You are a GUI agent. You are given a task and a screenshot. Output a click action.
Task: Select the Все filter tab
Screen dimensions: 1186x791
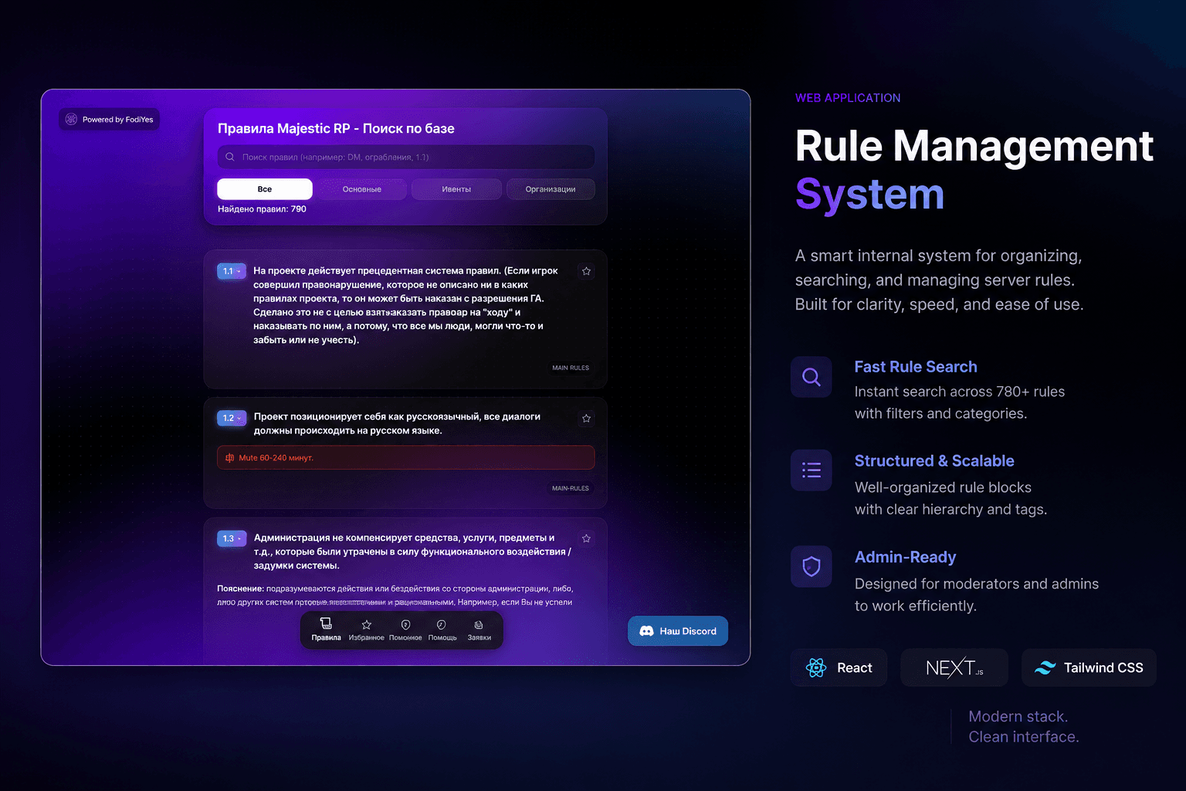click(x=265, y=189)
